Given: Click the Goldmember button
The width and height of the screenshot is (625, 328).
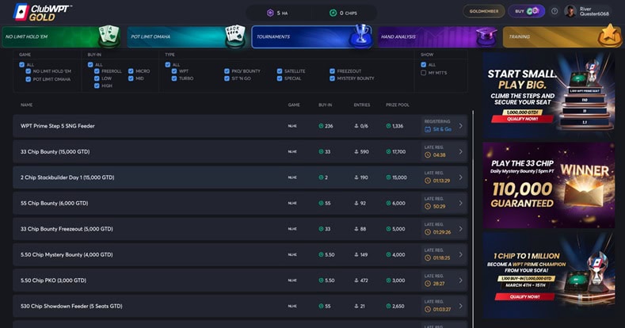Looking at the screenshot, I should coord(482,11).
